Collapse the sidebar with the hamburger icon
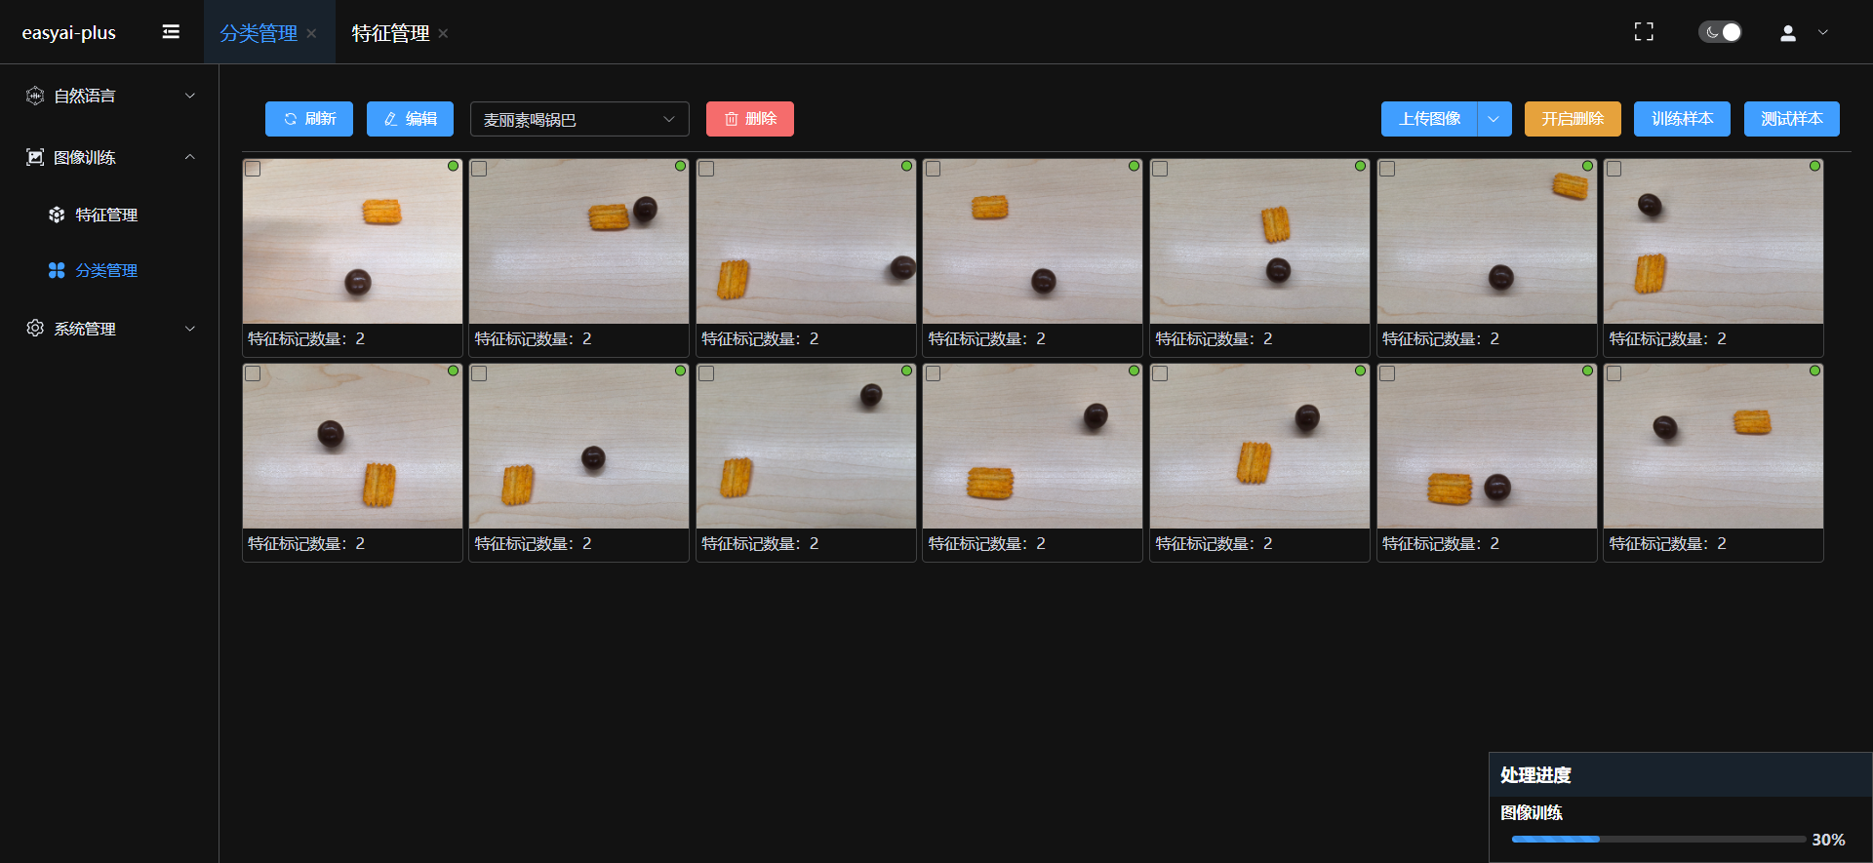The width and height of the screenshot is (1873, 863). (171, 32)
